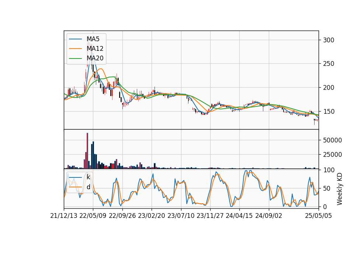Click the 24/09/02 date label

[x=269, y=216]
